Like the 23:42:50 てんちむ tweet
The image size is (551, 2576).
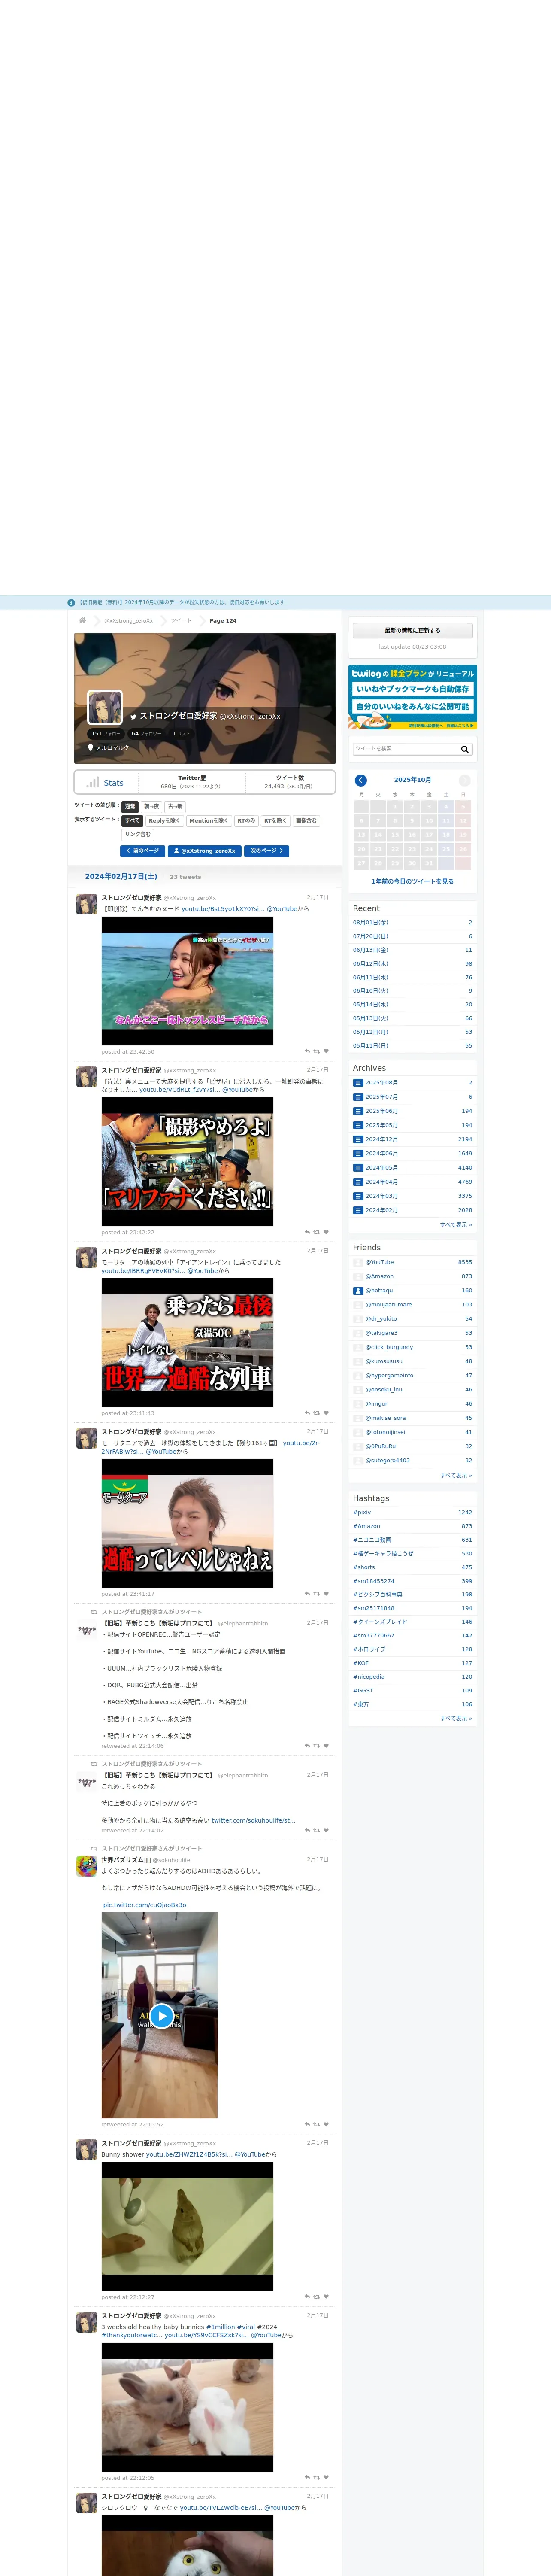(x=326, y=1051)
